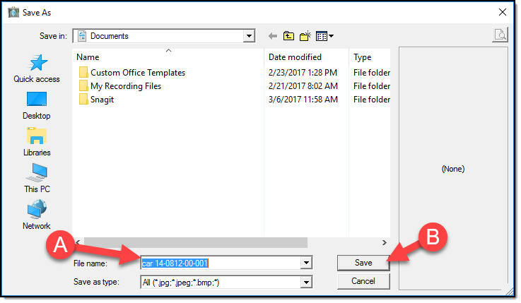Go to Desktop location
Image resolution: width=521 pixels, height=303 pixels.
point(37,105)
